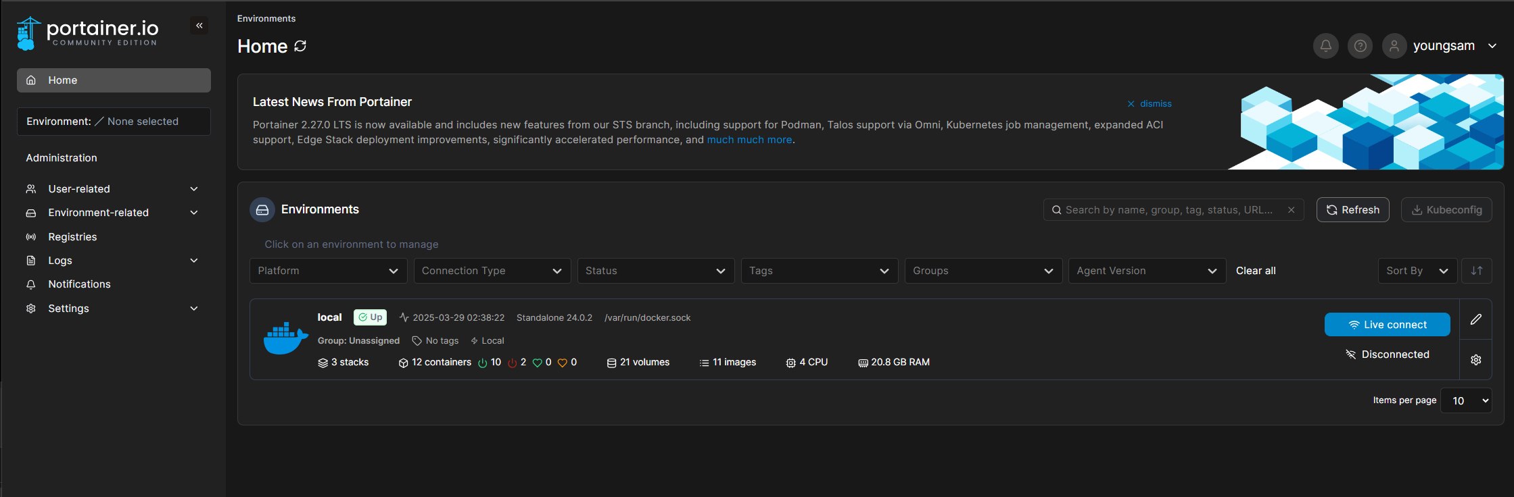Expand the User-related menu
1514x497 pixels.
114,189
